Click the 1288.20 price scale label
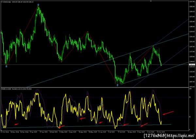Screen dimensions: 196x139 [x=192, y=11]
